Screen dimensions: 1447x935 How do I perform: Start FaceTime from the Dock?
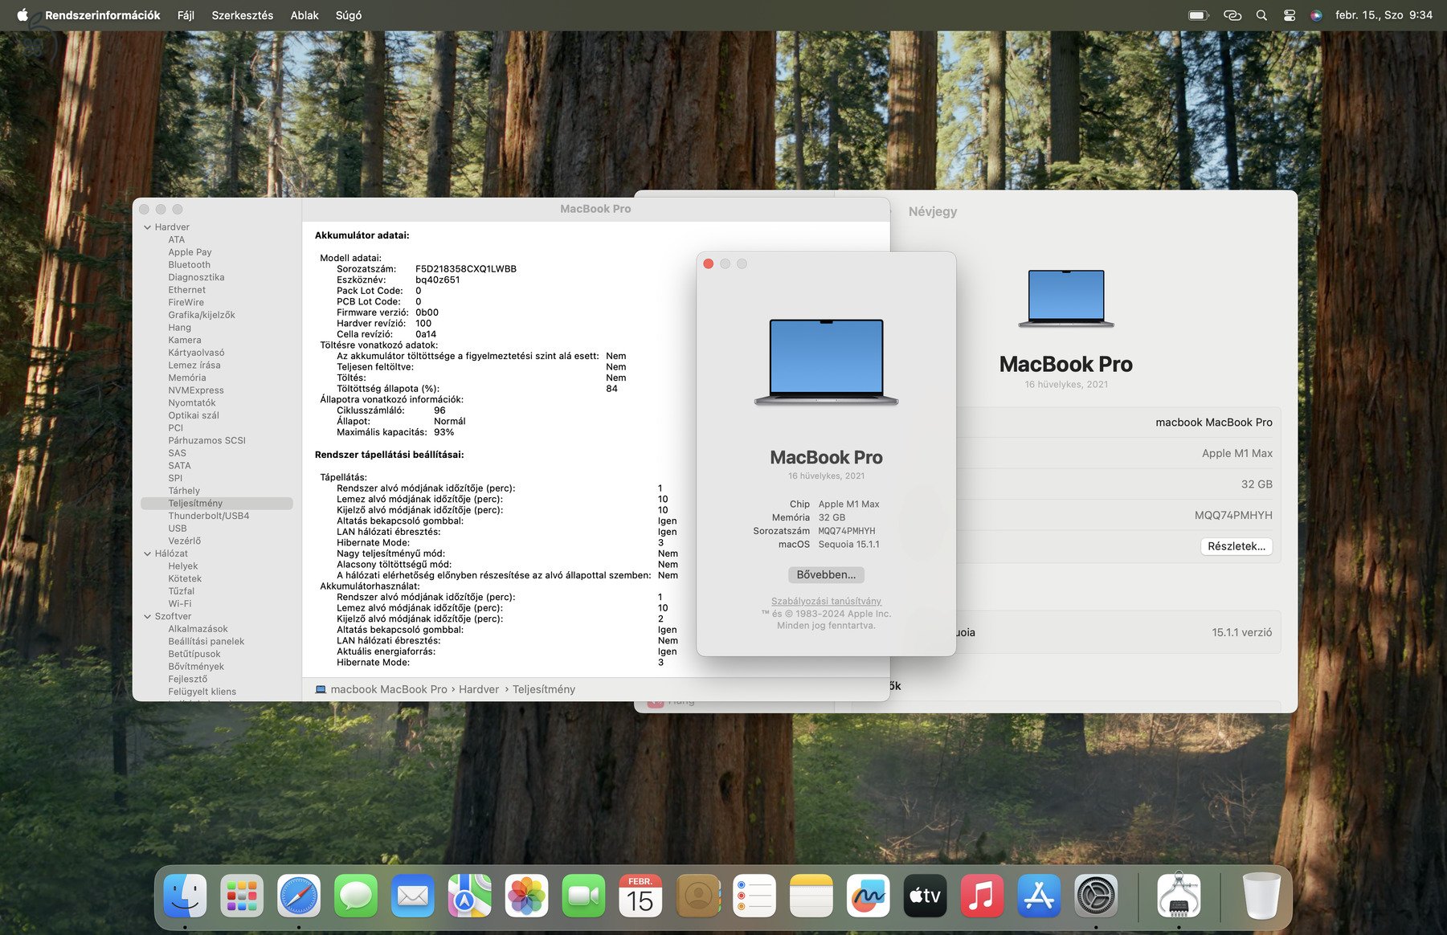pos(584,896)
